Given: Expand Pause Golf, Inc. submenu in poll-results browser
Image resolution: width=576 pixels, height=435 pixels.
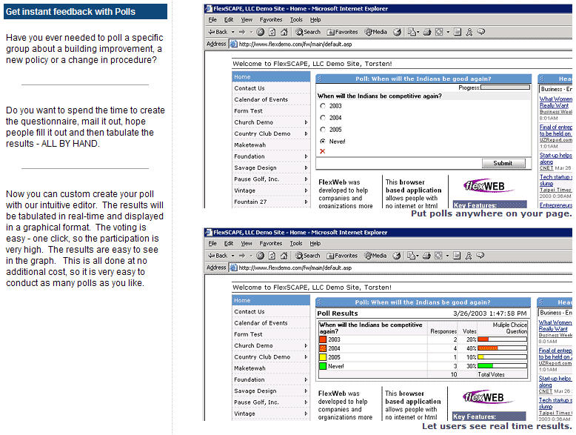Looking at the screenshot, I should (306, 402).
